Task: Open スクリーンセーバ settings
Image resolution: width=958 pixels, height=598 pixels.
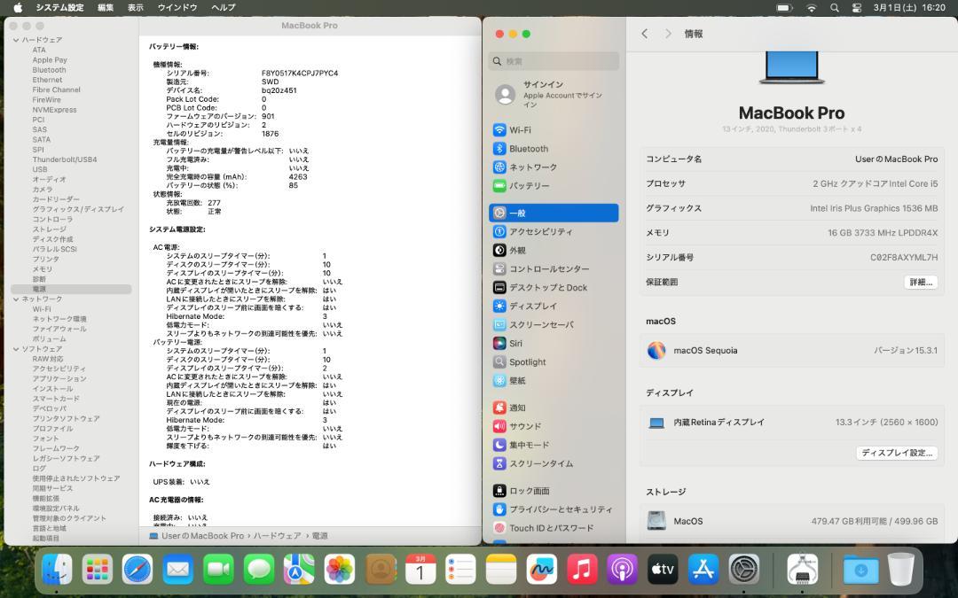Action: coord(554,324)
